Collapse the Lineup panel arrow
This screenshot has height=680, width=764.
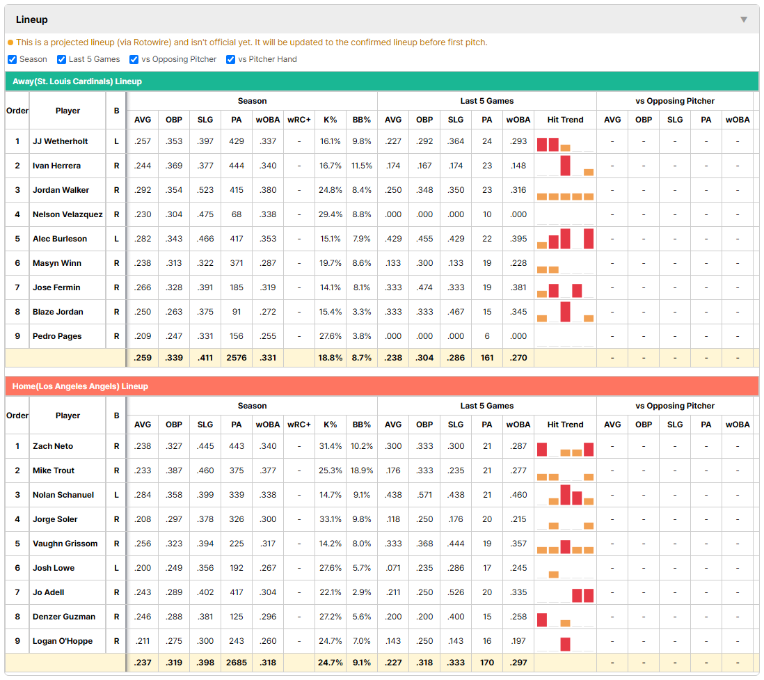point(744,19)
